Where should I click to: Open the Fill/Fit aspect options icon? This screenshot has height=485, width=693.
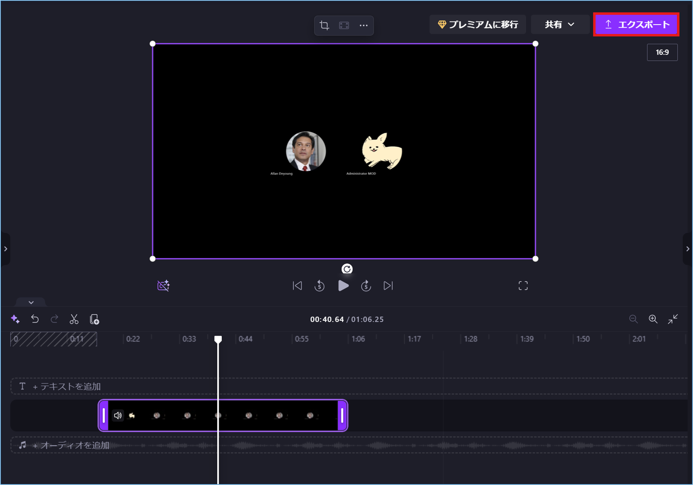pos(344,26)
